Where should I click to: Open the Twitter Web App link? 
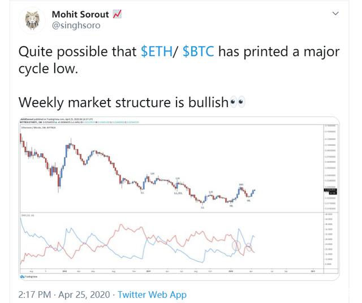pos(152,295)
